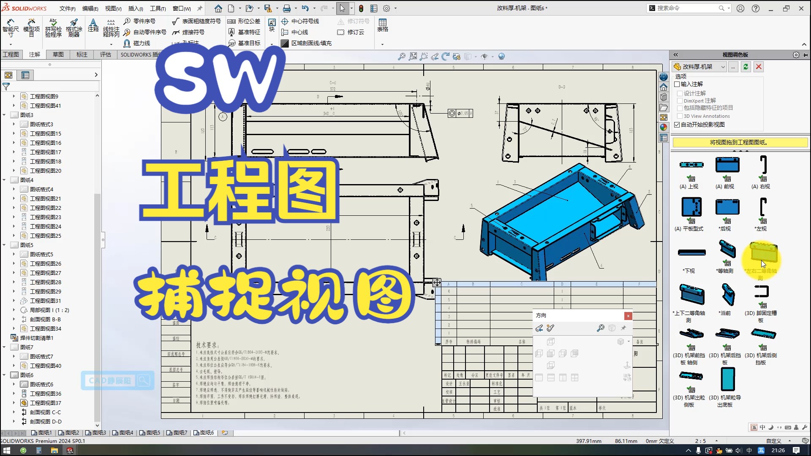Screen dimensions: 811x456
Task: Select the Smart Dimension tool
Action: (11, 28)
